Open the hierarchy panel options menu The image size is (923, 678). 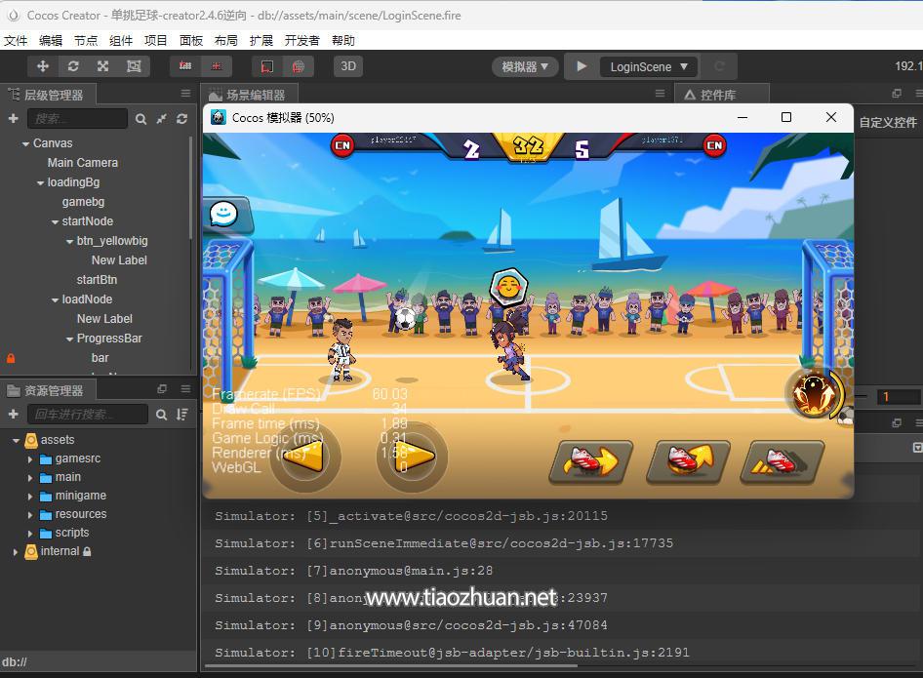tap(185, 94)
